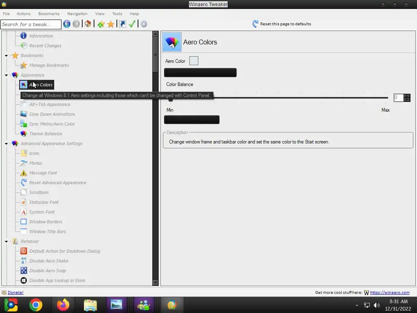Open the Help menu
417x313 pixels.
click(134, 13)
